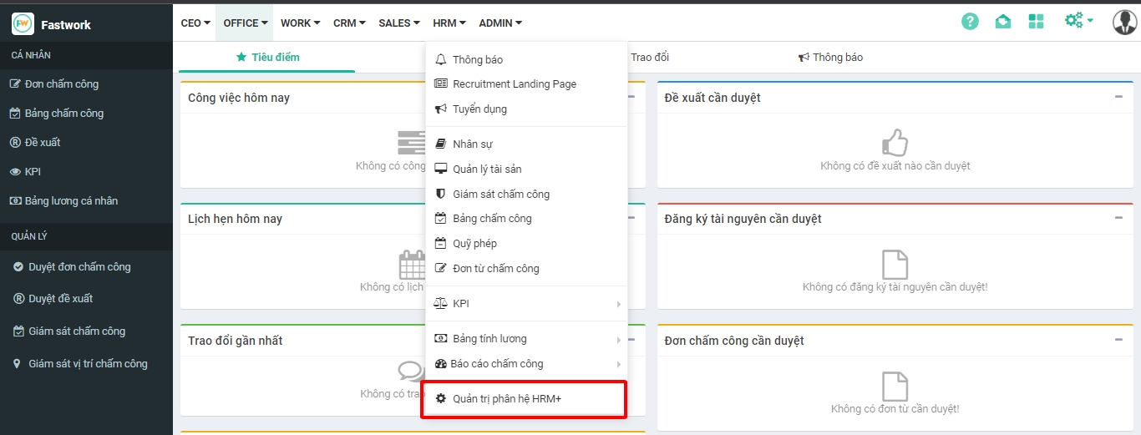Switch to the Tiêu điểm tab
The height and width of the screenshot is (435, 1141).
coord(267,58)
